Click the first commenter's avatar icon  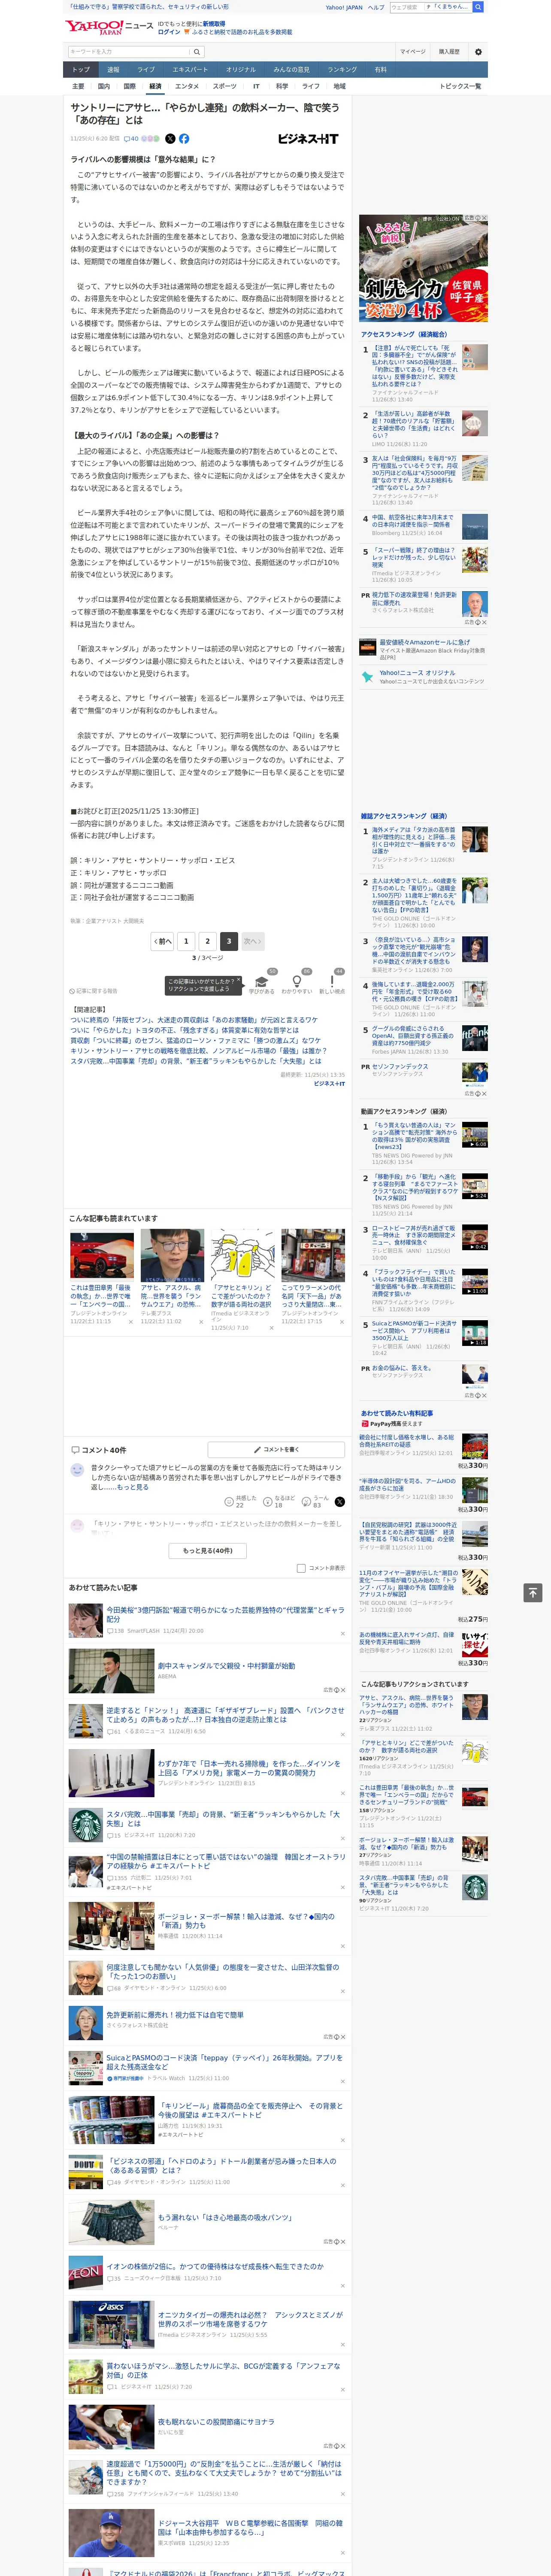click(x=77, y=1470)
